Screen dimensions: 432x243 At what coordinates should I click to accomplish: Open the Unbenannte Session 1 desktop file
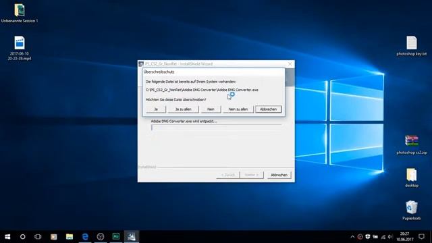(x=20, y=13)
